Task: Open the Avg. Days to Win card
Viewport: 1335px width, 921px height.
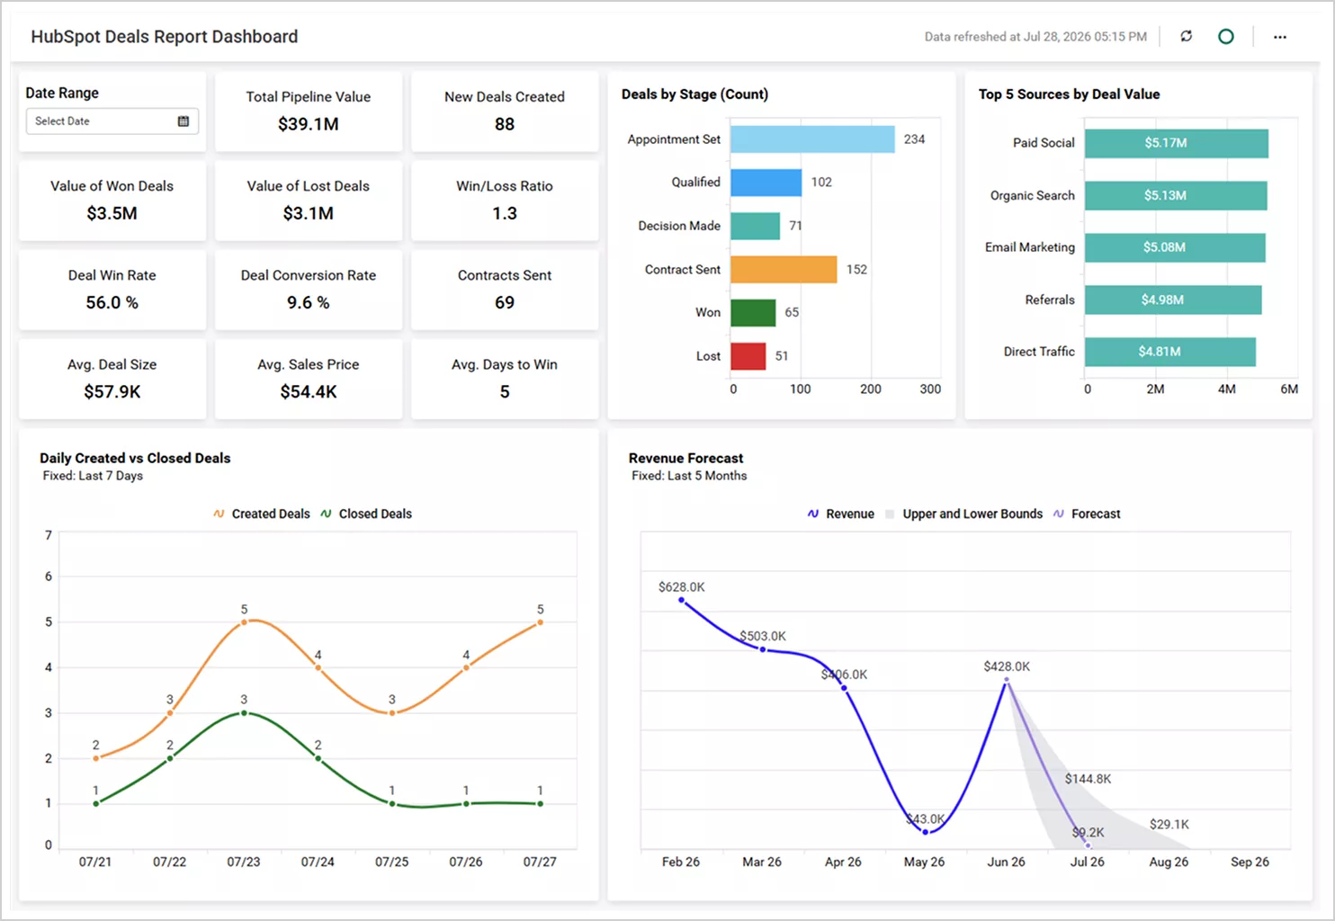Action: [x=505, y=378]
